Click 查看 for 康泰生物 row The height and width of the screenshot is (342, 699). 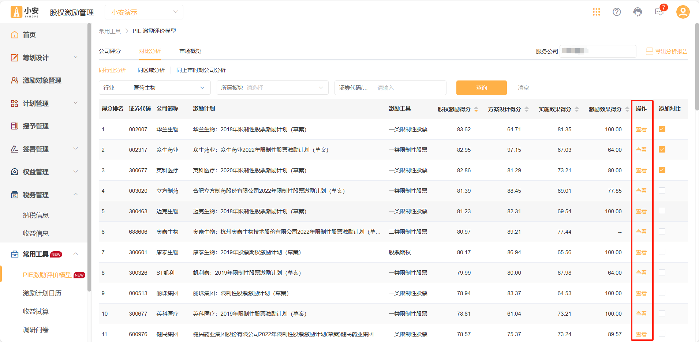tap(641, 252)
